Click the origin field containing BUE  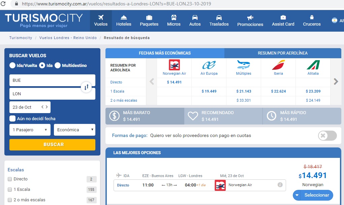52,80
